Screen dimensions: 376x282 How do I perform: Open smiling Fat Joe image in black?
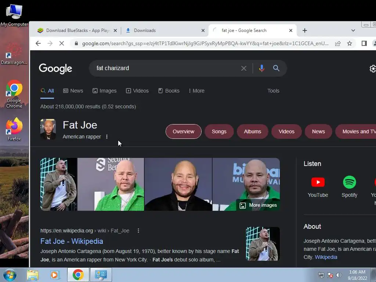click(x=178, y=184)
